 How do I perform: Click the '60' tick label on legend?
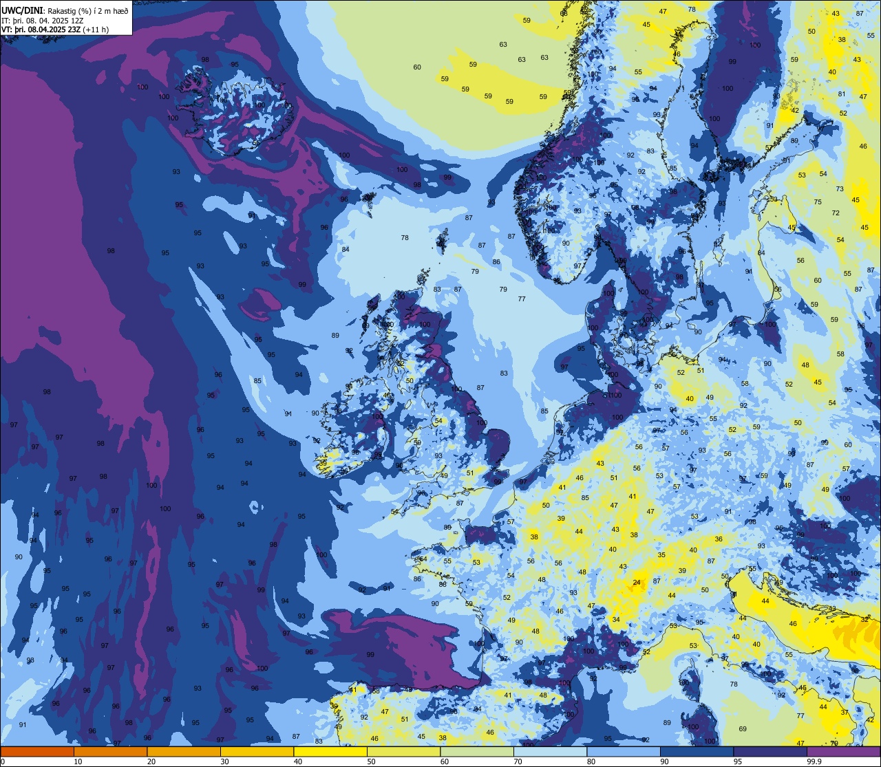coord(445,761)
